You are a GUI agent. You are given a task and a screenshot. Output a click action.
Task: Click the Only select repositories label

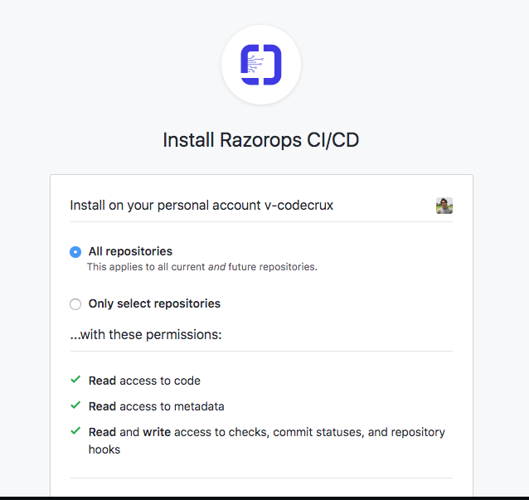154,303
